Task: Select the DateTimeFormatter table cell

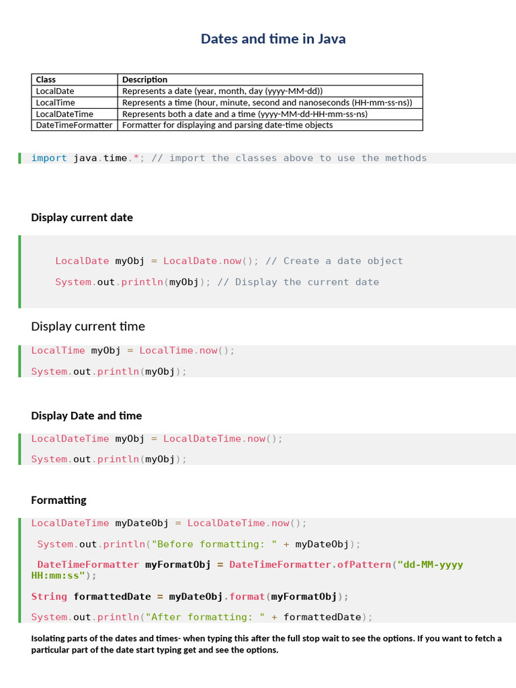Action: (x=74, y=125)
